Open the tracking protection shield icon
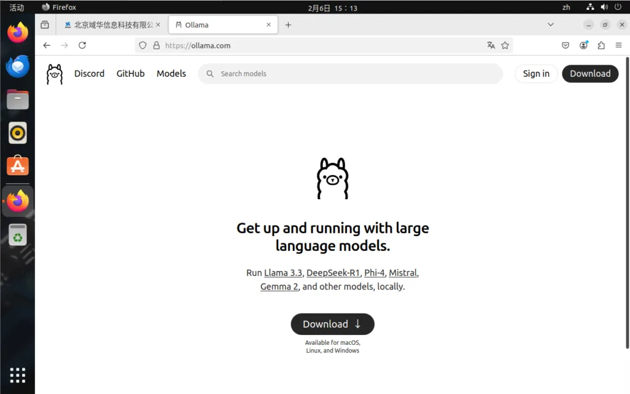The width and height of the screenshot is (630, 394). 143,45
